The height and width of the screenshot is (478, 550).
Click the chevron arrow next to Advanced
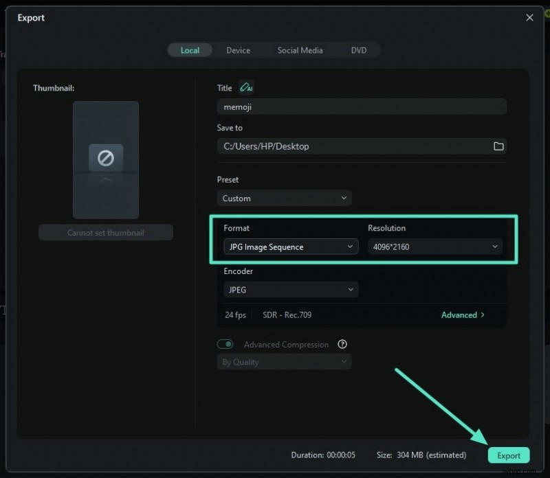(x=483, y=315)
